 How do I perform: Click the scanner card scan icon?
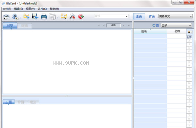point(6,16)
